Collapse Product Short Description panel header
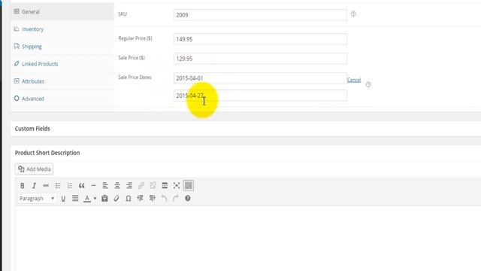Screen dimensions: 481x271 (246, 153)
